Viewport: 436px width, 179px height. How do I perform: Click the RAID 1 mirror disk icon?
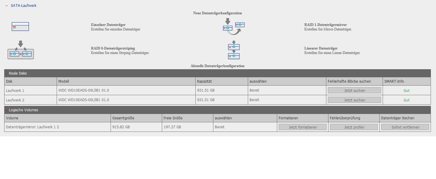tap(234, 27)
